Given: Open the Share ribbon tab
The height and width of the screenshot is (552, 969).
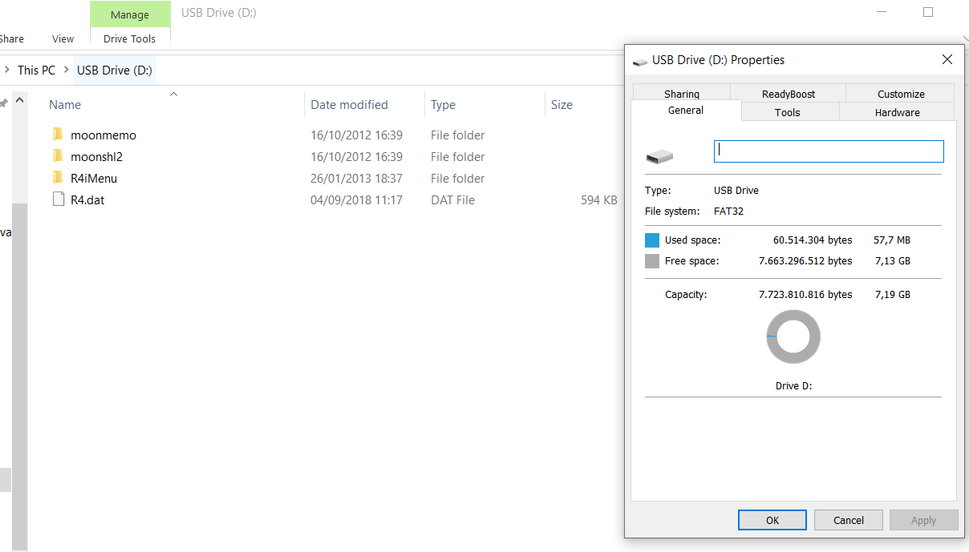Looking at the screenshot, I should coord(11,38).
